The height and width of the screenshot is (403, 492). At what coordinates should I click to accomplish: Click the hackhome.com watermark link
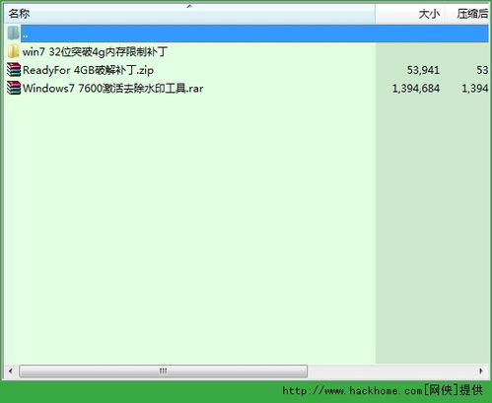click(x=383, y=391)
